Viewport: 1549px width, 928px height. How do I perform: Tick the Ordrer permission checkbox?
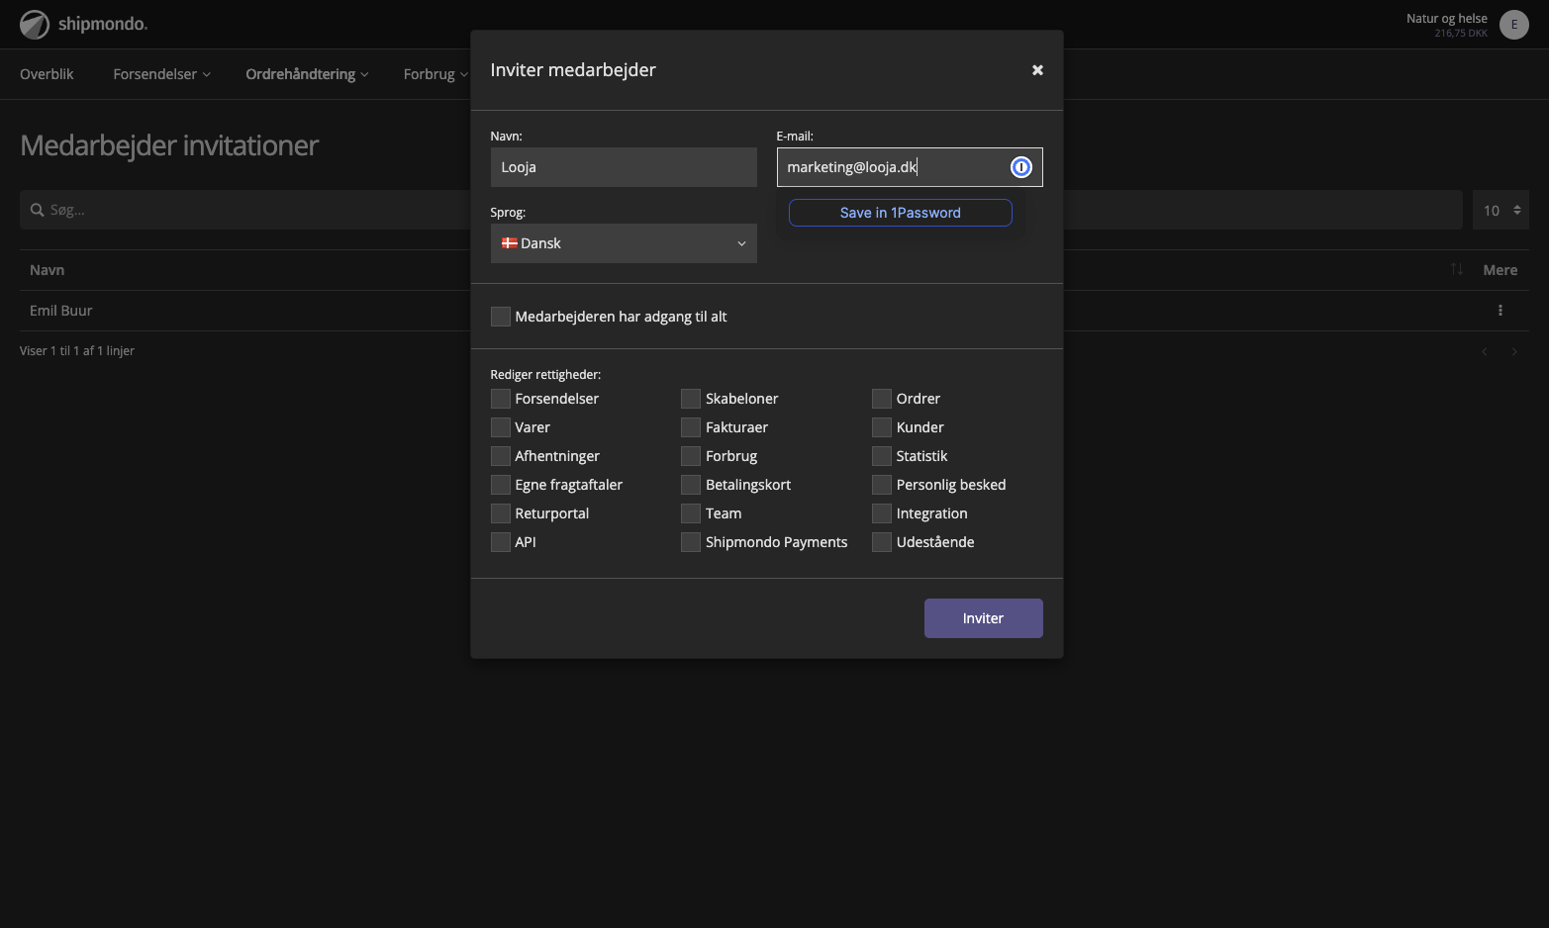[882, 399]
